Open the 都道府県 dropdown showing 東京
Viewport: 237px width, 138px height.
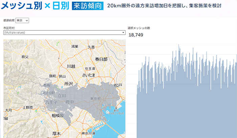22,21
